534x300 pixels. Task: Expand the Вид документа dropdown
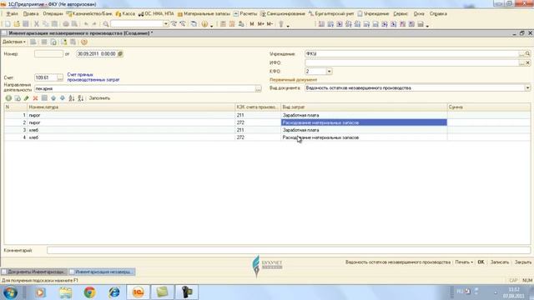tap(527, 87)
